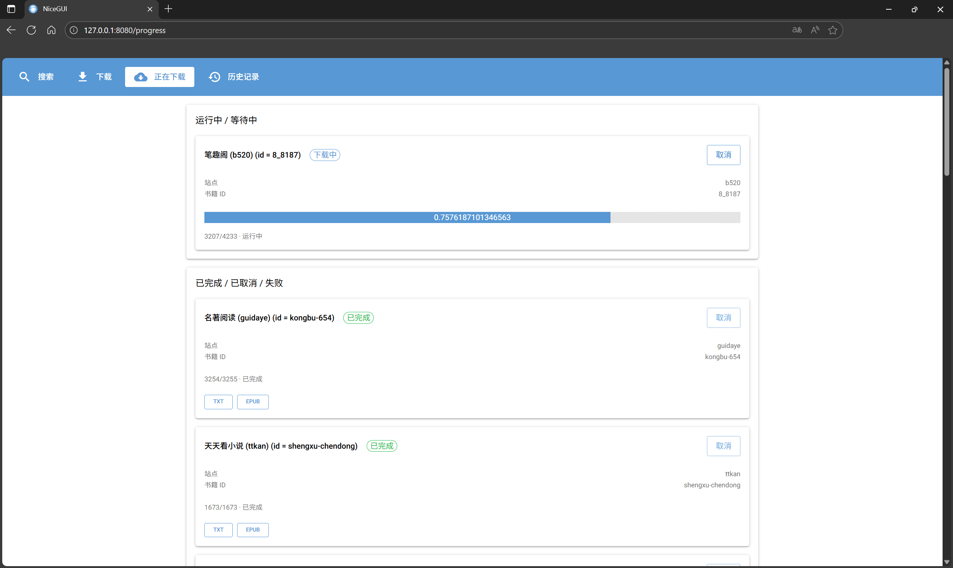953x568 pixels.
Task: Click the scrollbar up arrow
Action: (947, 62)
